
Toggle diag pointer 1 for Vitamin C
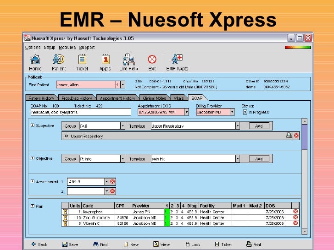[x=167, y=223]
